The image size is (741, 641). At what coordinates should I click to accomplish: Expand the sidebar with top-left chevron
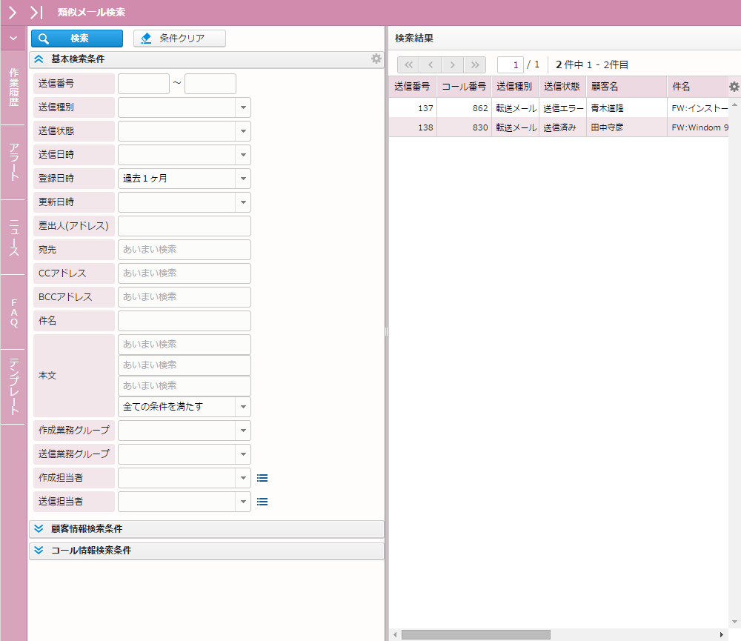[x=13, y=12]
